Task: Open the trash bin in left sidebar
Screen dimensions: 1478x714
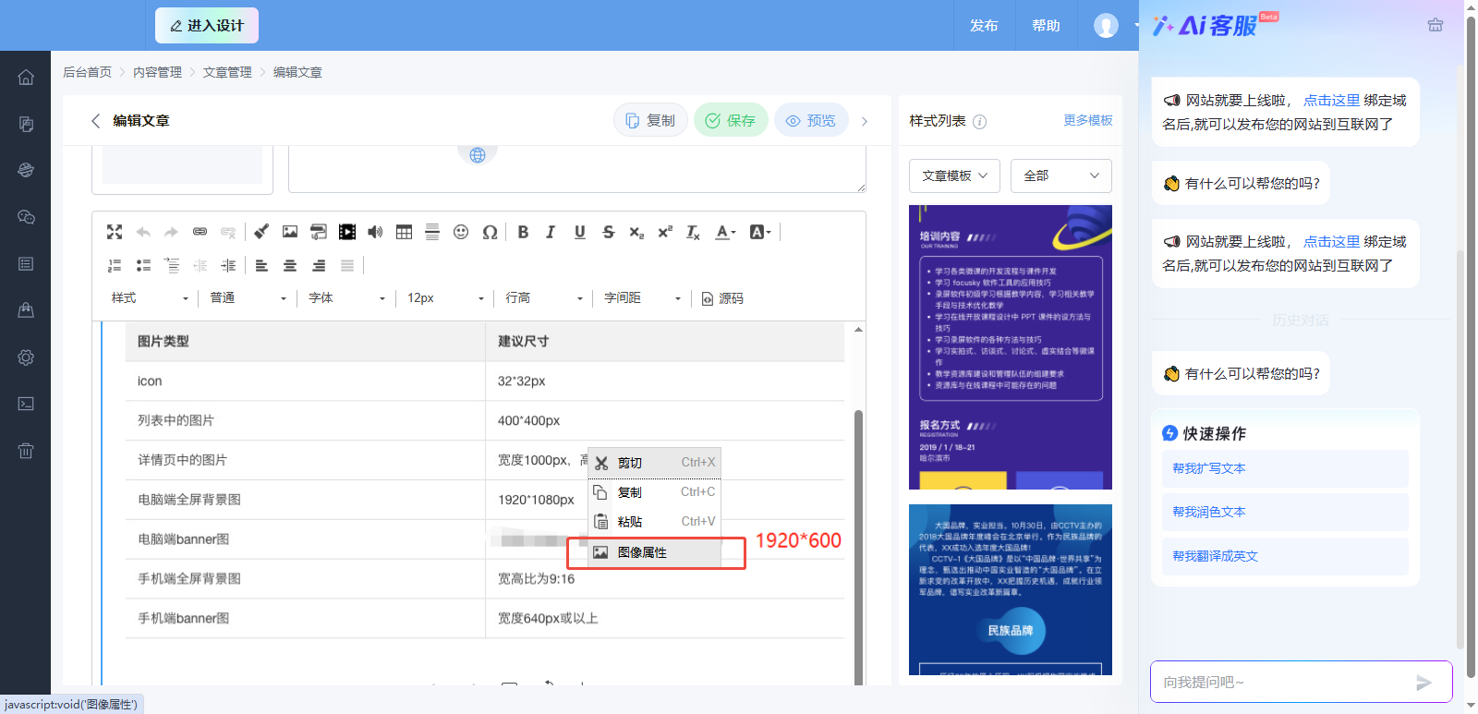Action: coord(26,451)
